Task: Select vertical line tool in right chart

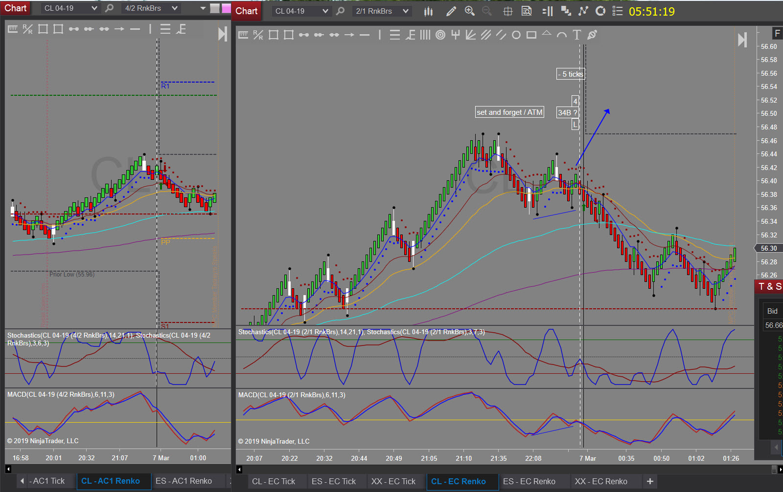Action: pos(380,35)
